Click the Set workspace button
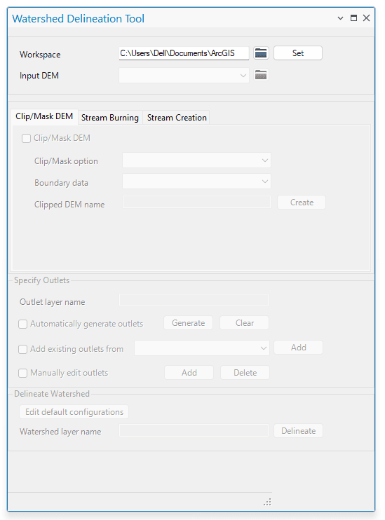This screenshot has width=385, height=520. point(298,53)
